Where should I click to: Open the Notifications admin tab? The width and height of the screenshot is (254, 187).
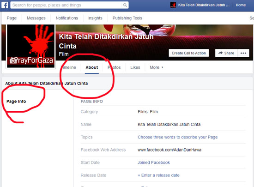[x=67, y=18]
